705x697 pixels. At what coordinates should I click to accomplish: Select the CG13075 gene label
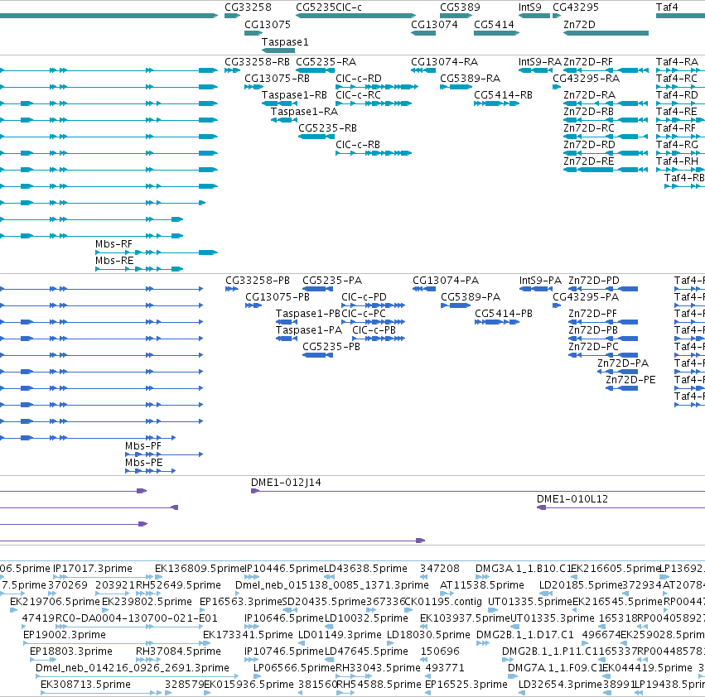coord(267,25)
